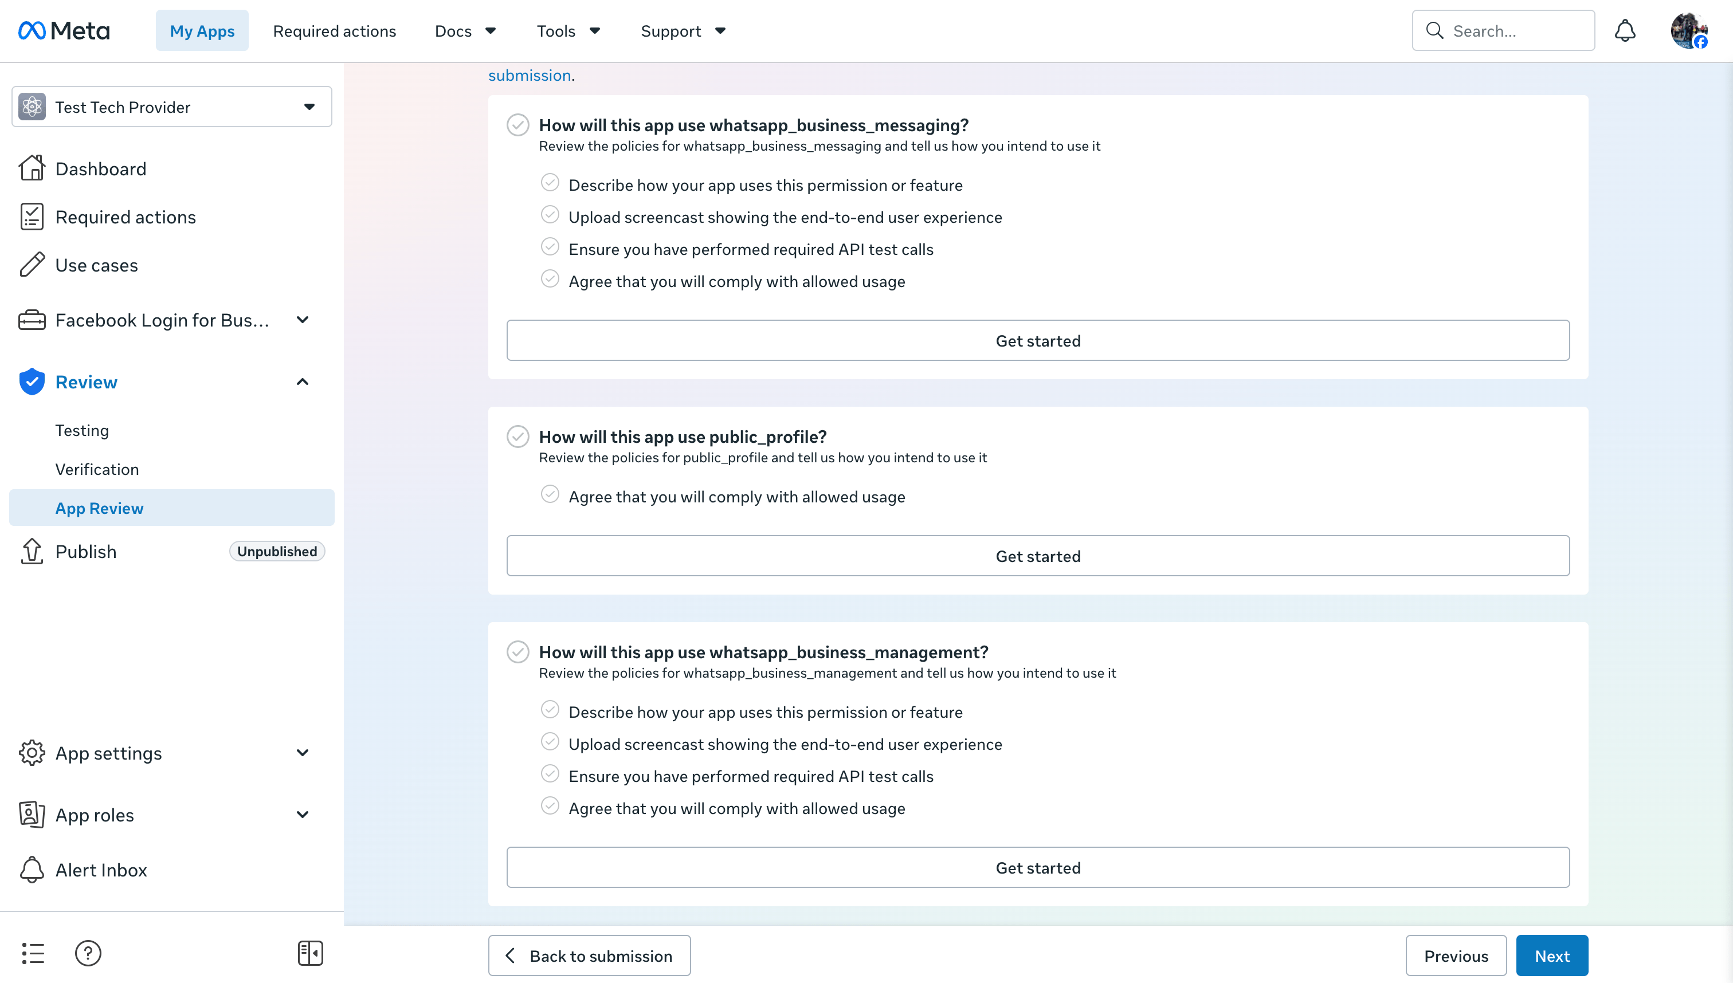Viewport: 1733px width, 983px height.
Task: Click the Review shield icon
Action: (x=32, y=382)
